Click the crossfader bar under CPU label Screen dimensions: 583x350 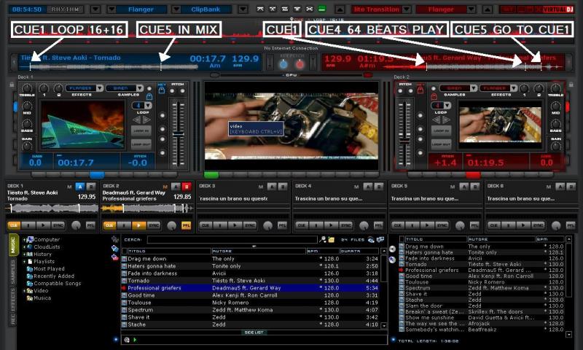click(291, 76)
